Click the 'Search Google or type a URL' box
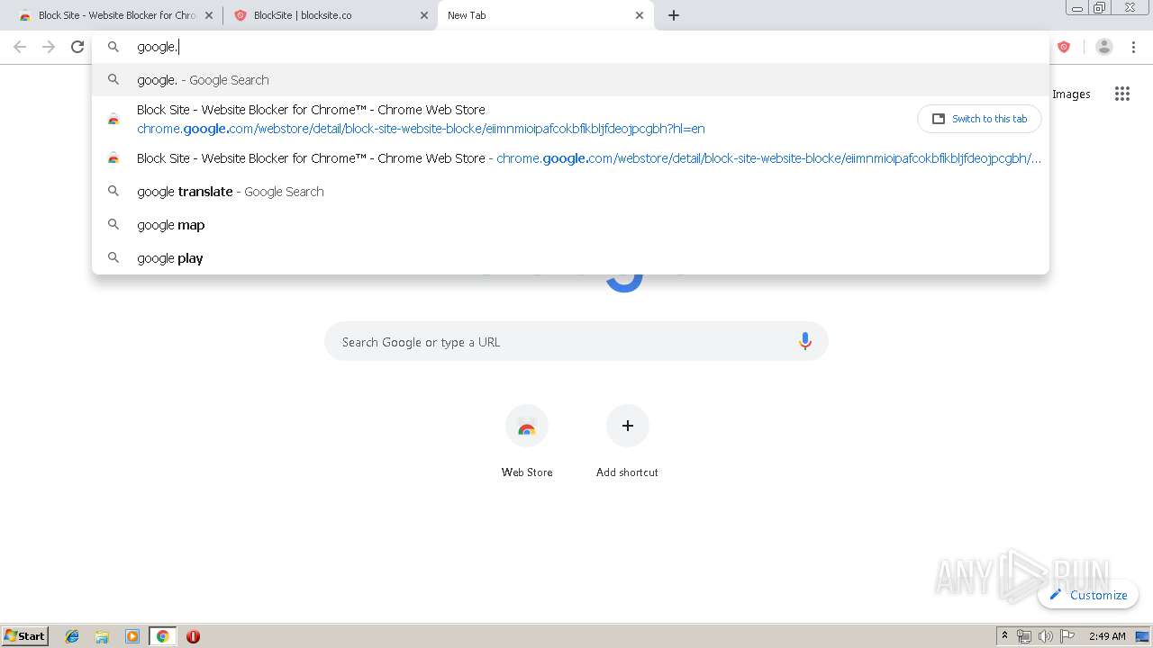Viewport: 1153px width, 648px height. click(x=576, y=342)
